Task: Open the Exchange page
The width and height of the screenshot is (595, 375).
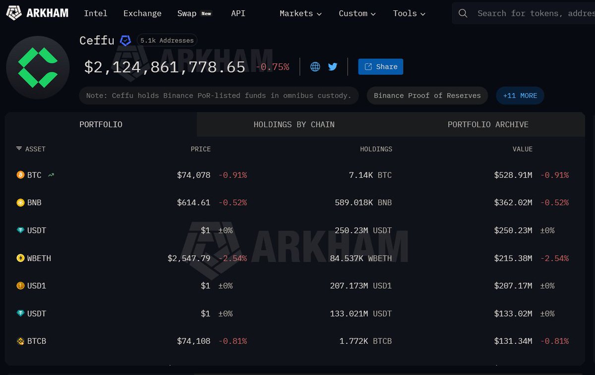Action: [142, 13]
